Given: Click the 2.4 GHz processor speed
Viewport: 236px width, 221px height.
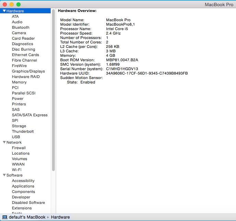Looking at the screenshot, I should tap(113, 33).
